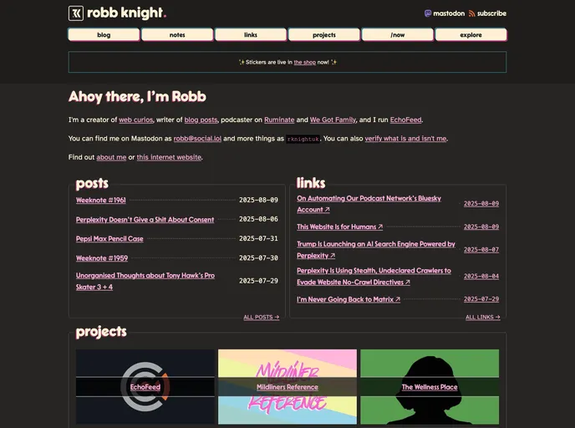Click the 'projects' section heading
575x428 pixels.
101,332
